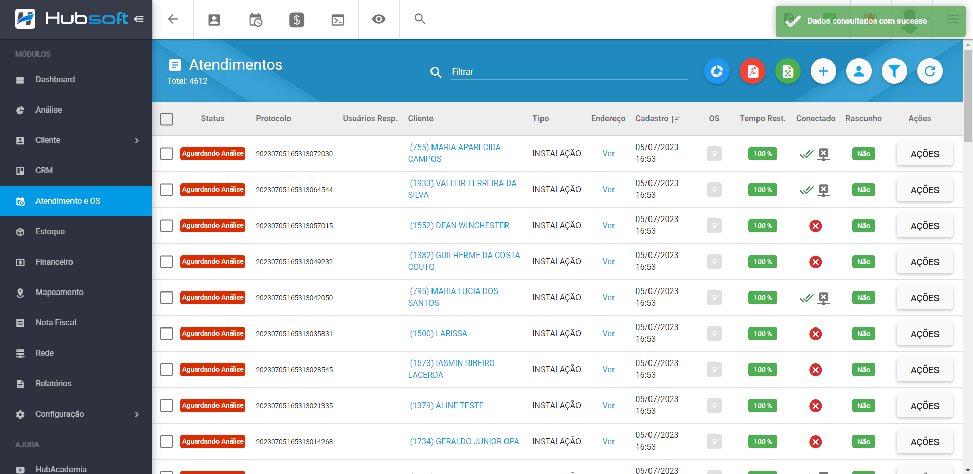973x474 pixels.
Task: Click the page vertical scrollbar thumb
Action: tap(968, 95)
